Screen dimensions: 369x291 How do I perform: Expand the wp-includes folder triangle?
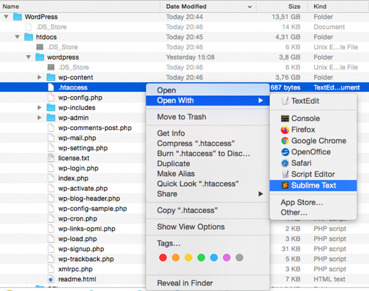coord(39,108)
